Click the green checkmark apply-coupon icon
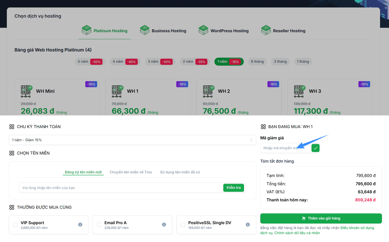 point(315,148)
